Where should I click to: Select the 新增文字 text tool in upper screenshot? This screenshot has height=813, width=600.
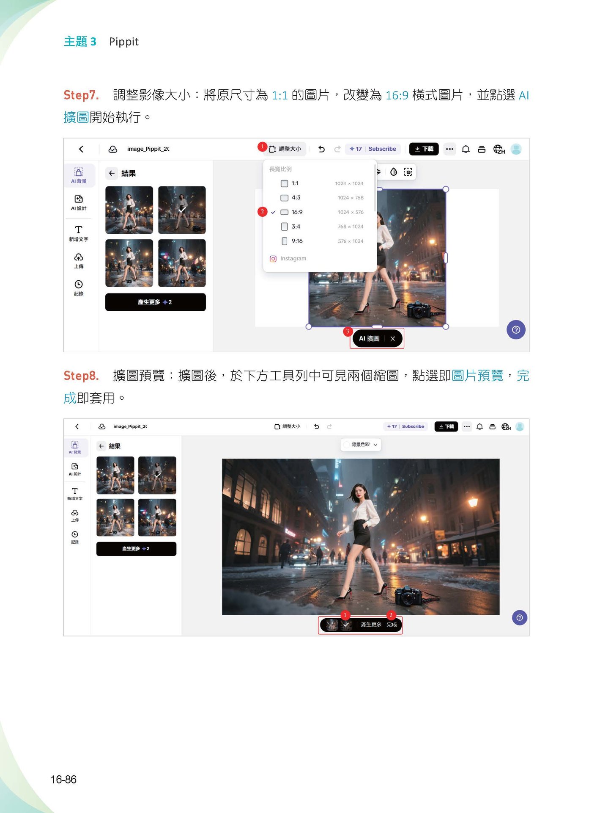pyautogui.click(x=79, y=233)
